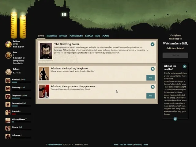Click 'The Grieving Zailor' storylet title
Image resolution: width=196 pixels, height=147 pixels.
(x=67, y=44)
